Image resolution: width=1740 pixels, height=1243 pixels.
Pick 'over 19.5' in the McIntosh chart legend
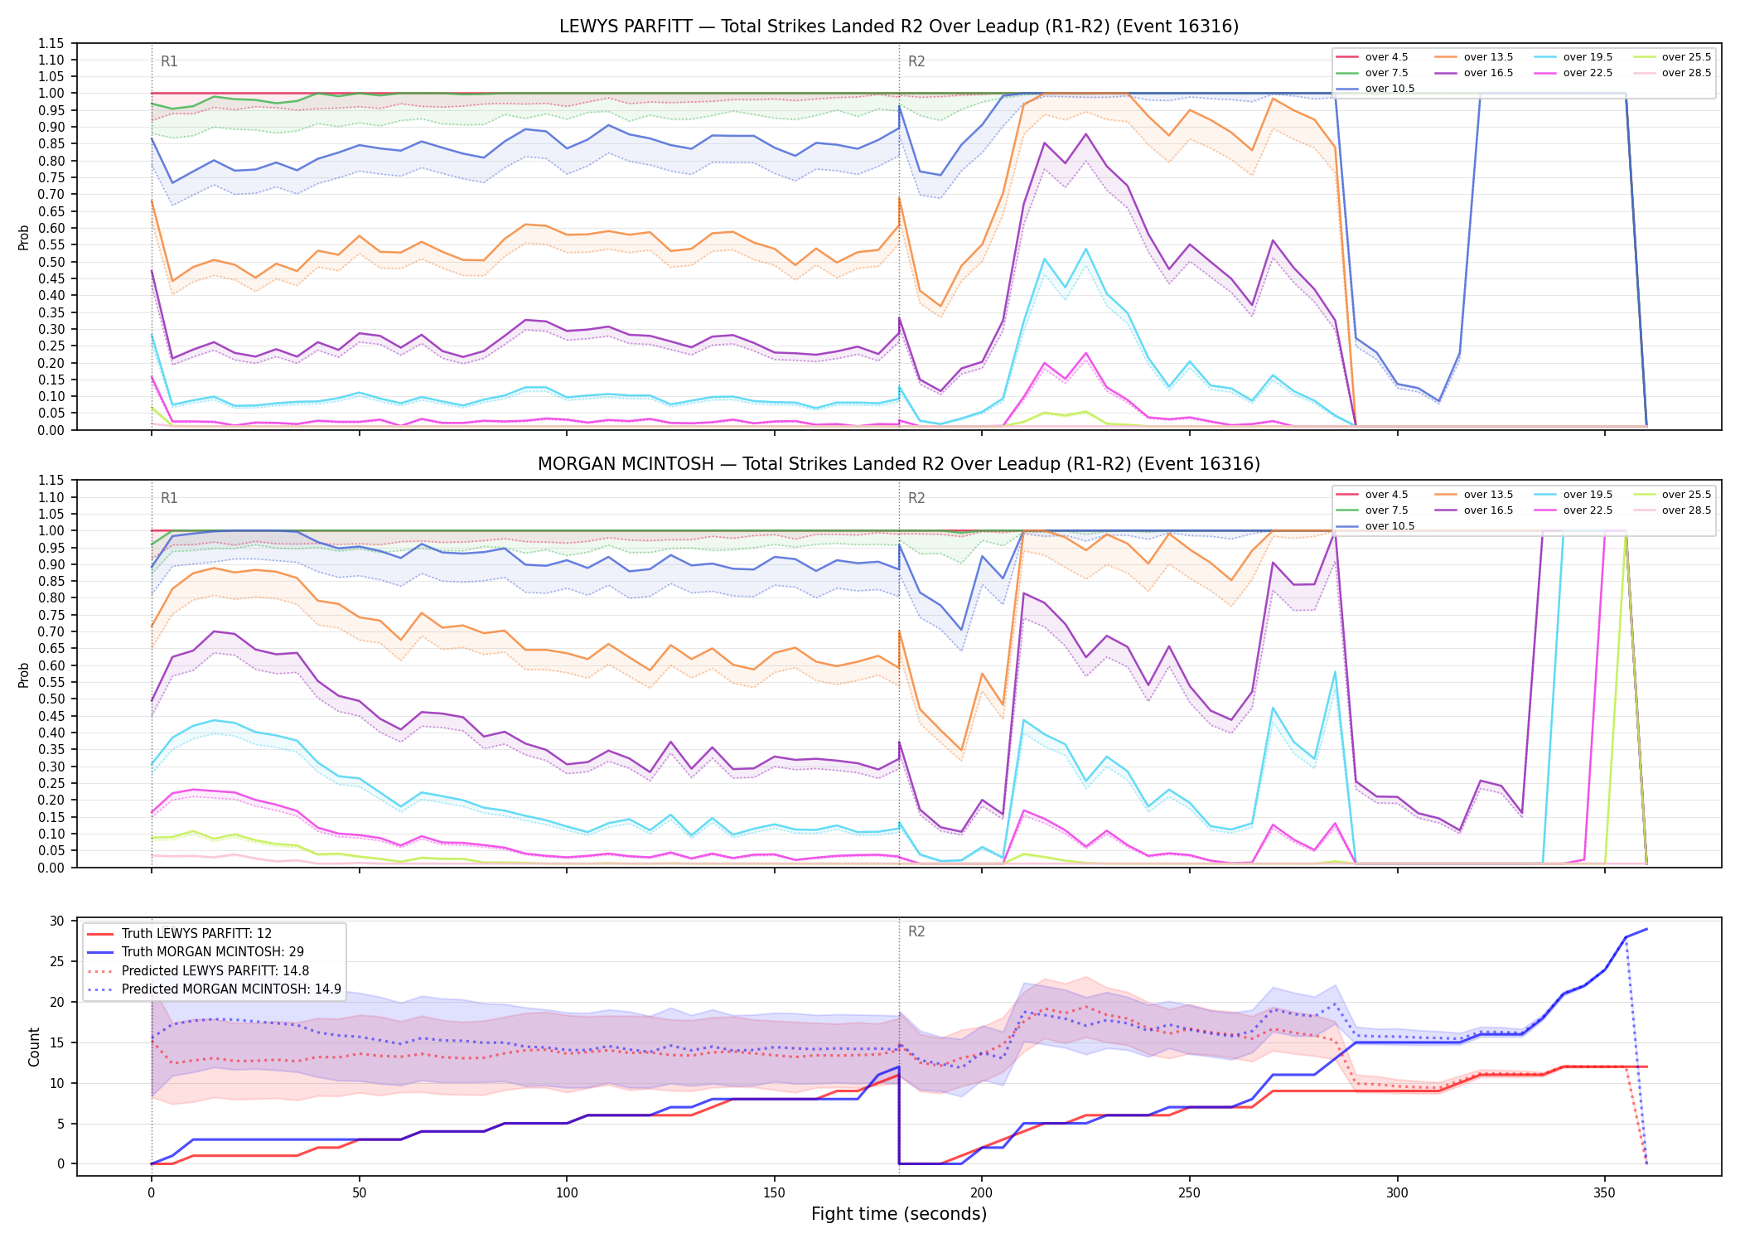(1573, 495)
